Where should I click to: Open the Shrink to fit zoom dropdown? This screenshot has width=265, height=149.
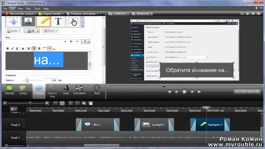coord(142,14)
